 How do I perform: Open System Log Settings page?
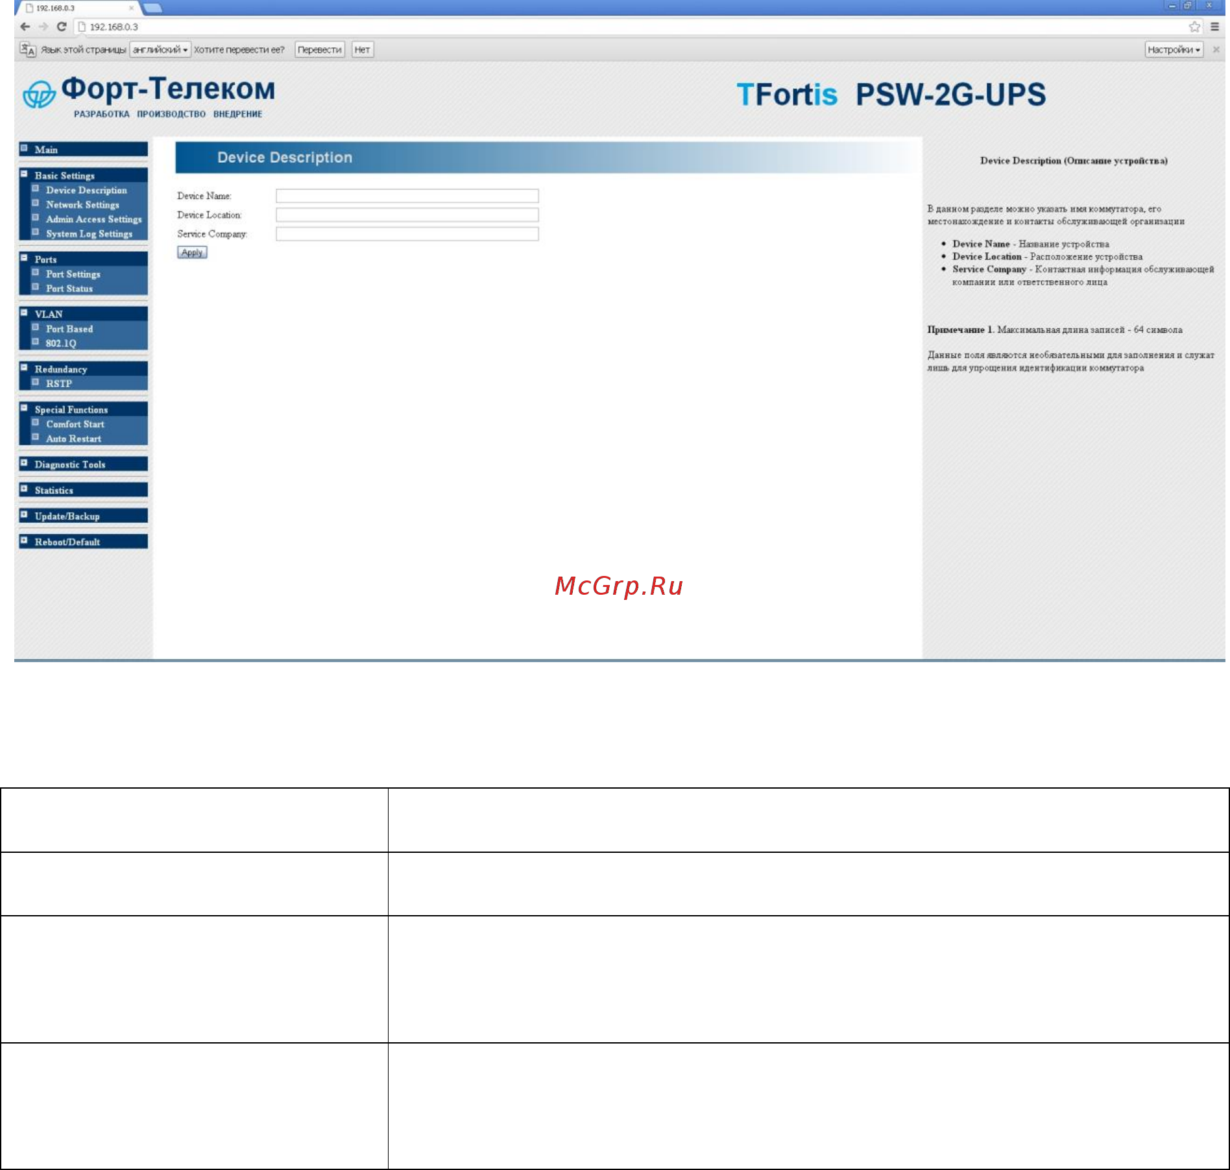point(89,233)
